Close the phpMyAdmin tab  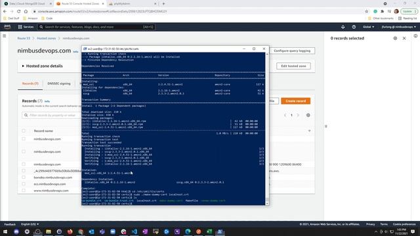(155, 4)
